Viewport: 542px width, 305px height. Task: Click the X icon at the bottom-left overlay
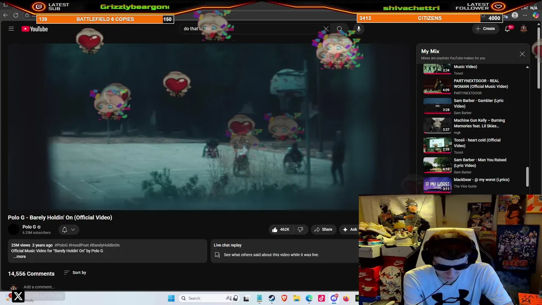18,296
